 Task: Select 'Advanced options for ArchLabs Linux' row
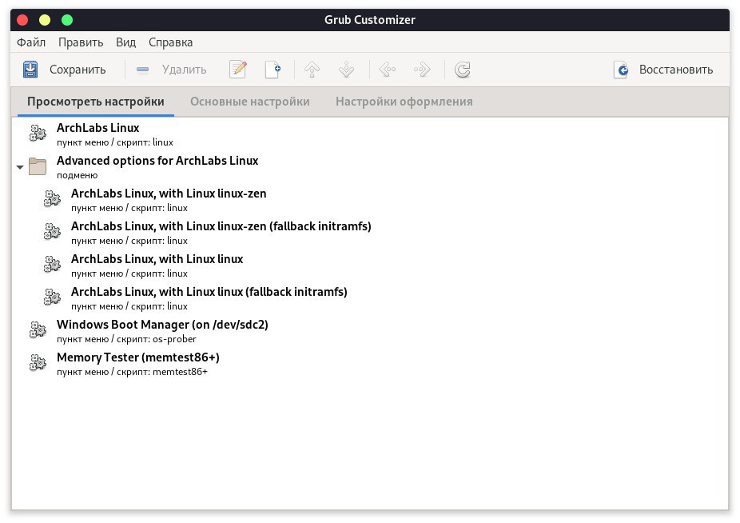point(370,167)
